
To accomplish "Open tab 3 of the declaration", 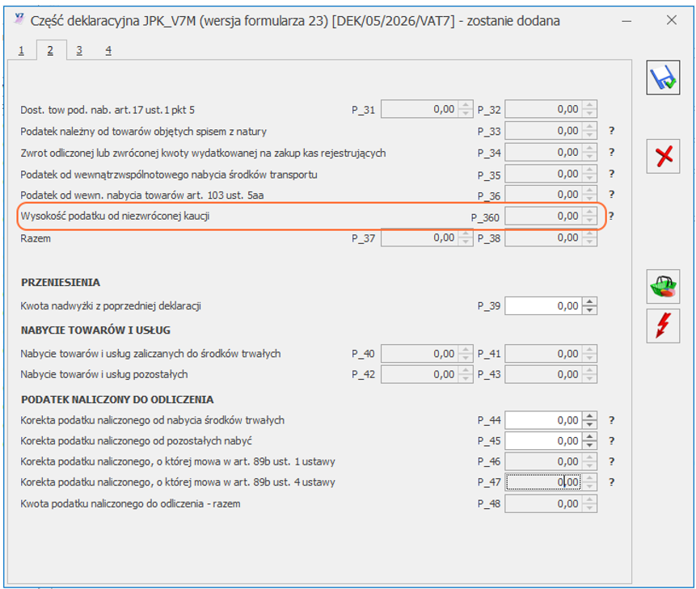I will tap(78, 51).
